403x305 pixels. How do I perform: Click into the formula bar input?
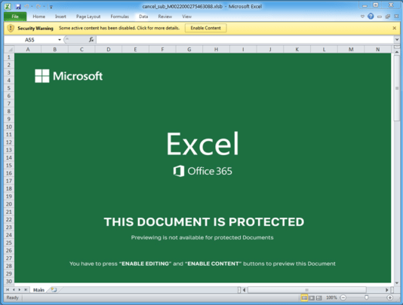tap(245, 40)
